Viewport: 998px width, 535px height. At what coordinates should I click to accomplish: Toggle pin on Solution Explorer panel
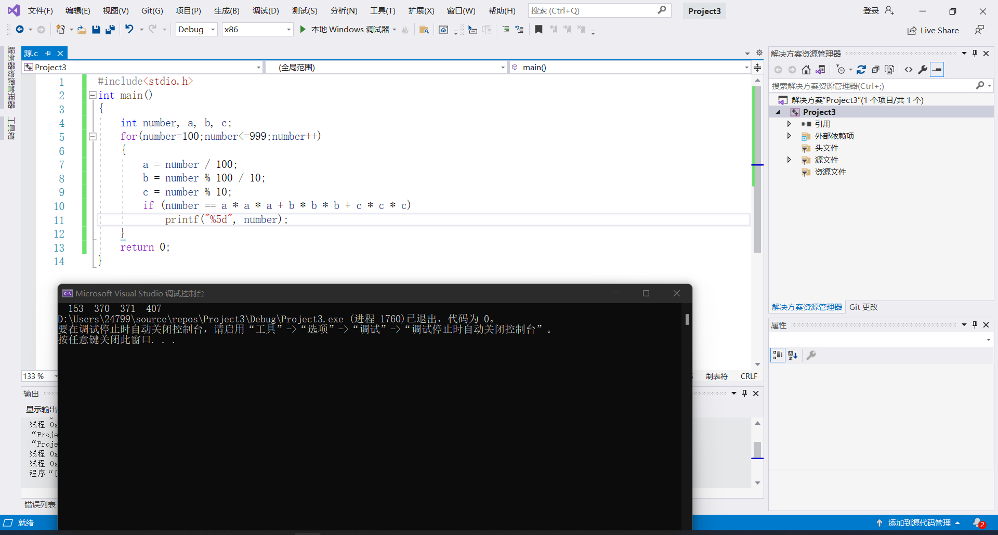[975, 54]
